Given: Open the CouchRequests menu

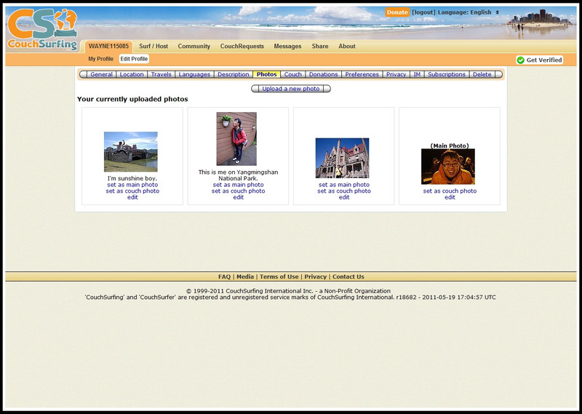Looking at the screenshot, I should [x=242, y=47].
